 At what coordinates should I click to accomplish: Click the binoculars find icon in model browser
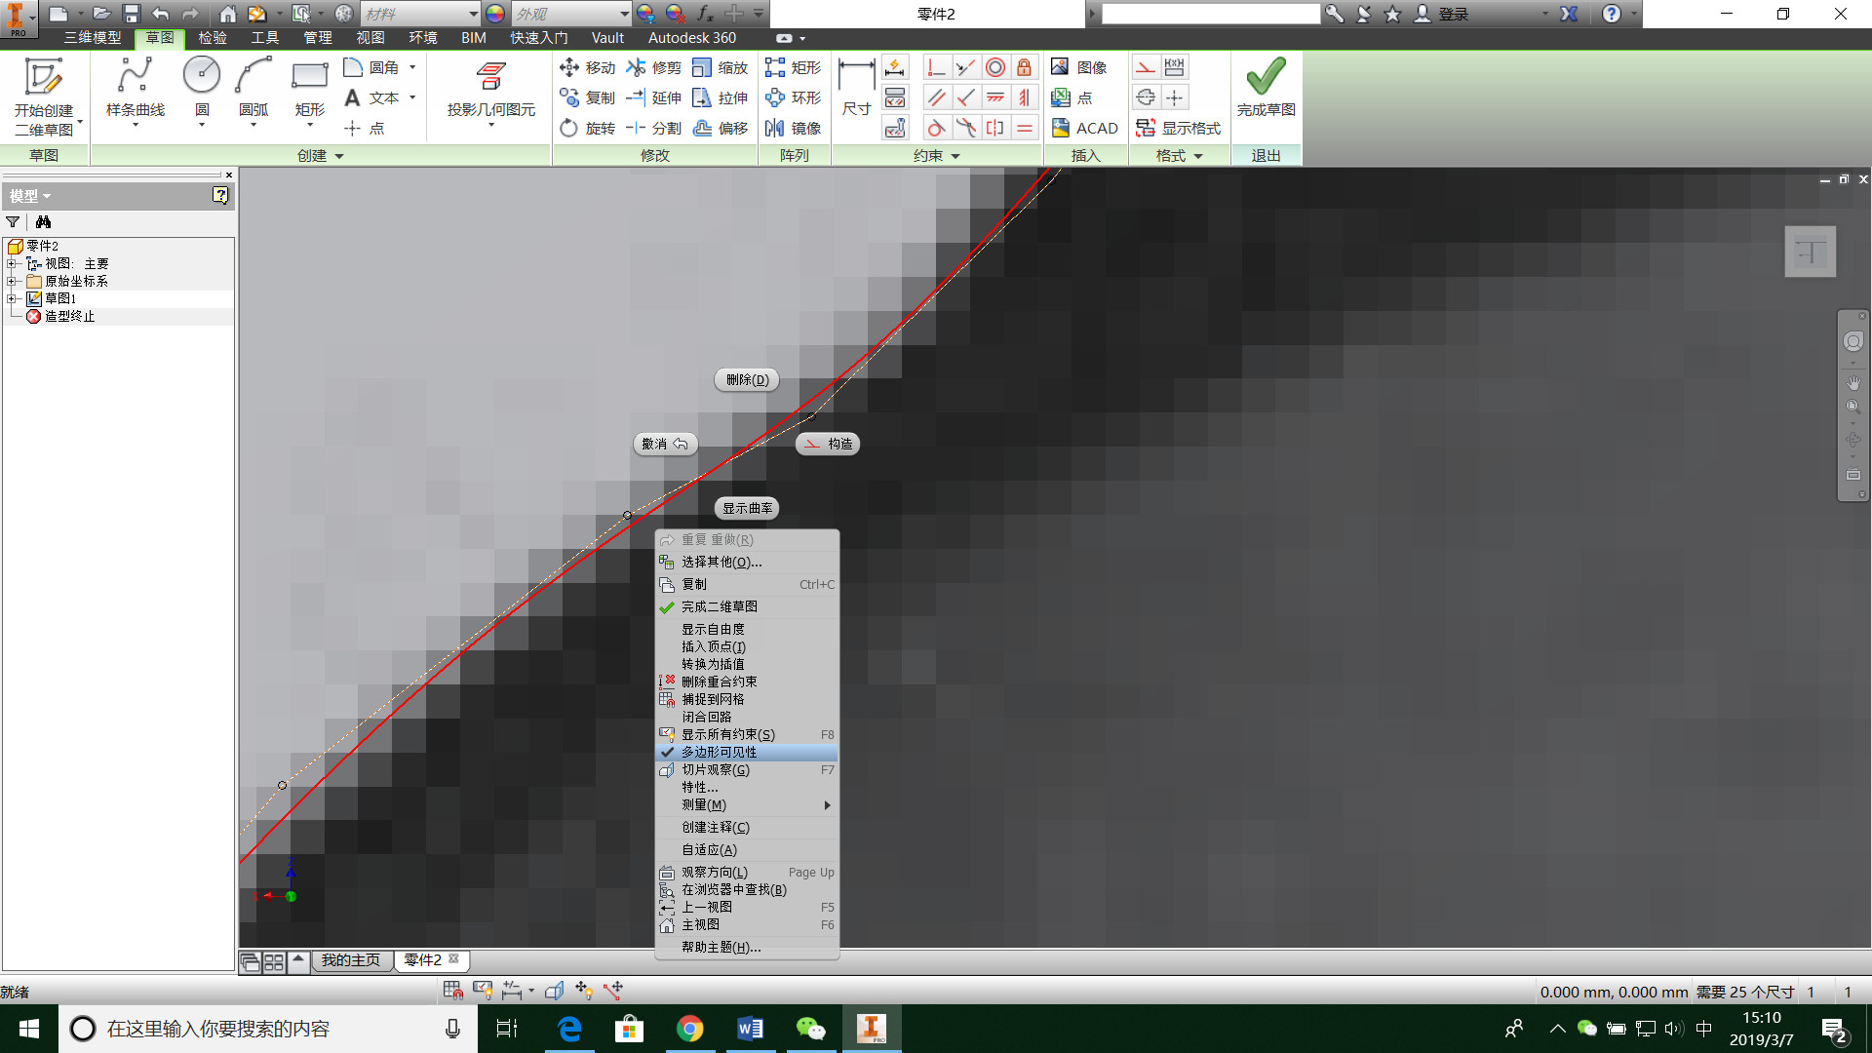pos(43,222)
